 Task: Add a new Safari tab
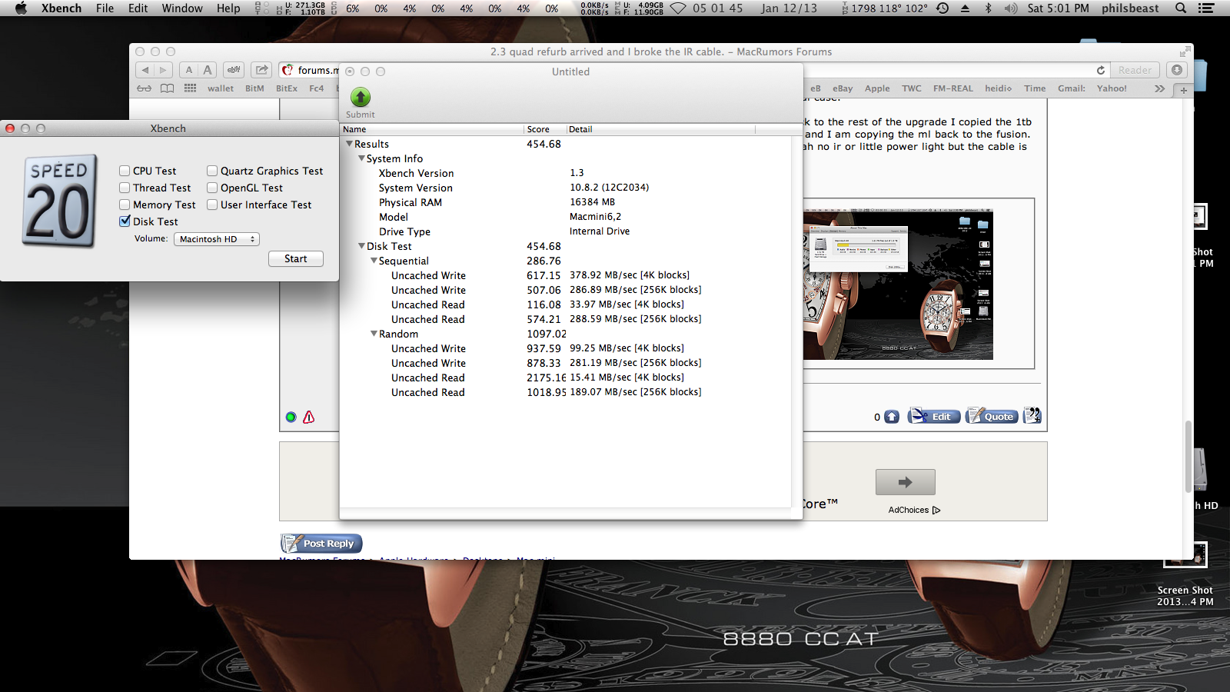click(x=1184, y=90)
